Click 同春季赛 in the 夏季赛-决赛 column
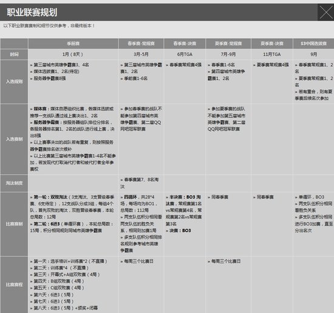The height and width of the screenshot is (313, 334). click(x=264, y=197)
